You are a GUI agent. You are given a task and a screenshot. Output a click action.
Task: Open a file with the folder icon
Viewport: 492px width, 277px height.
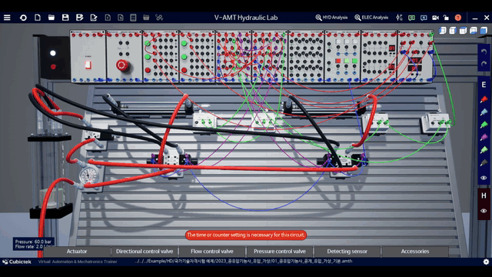52,18
